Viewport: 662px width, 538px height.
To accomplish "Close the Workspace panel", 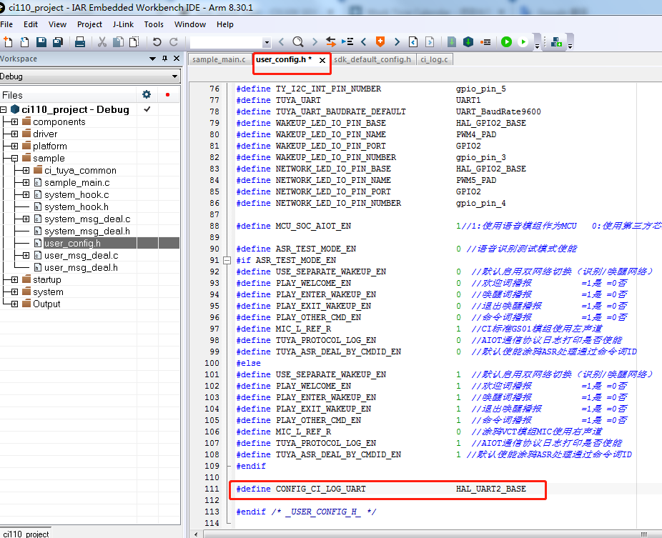I will [177, 59].
